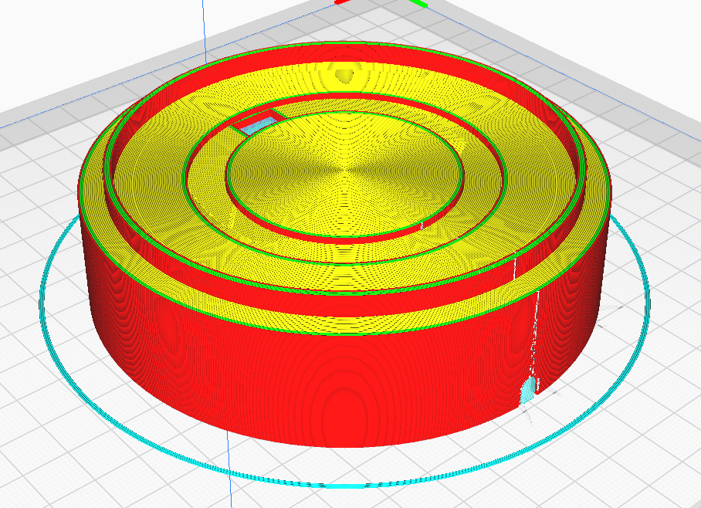Click the light-blue blob on the red outer wall
Screen dimensions: 701x508
tap(528, 390)
